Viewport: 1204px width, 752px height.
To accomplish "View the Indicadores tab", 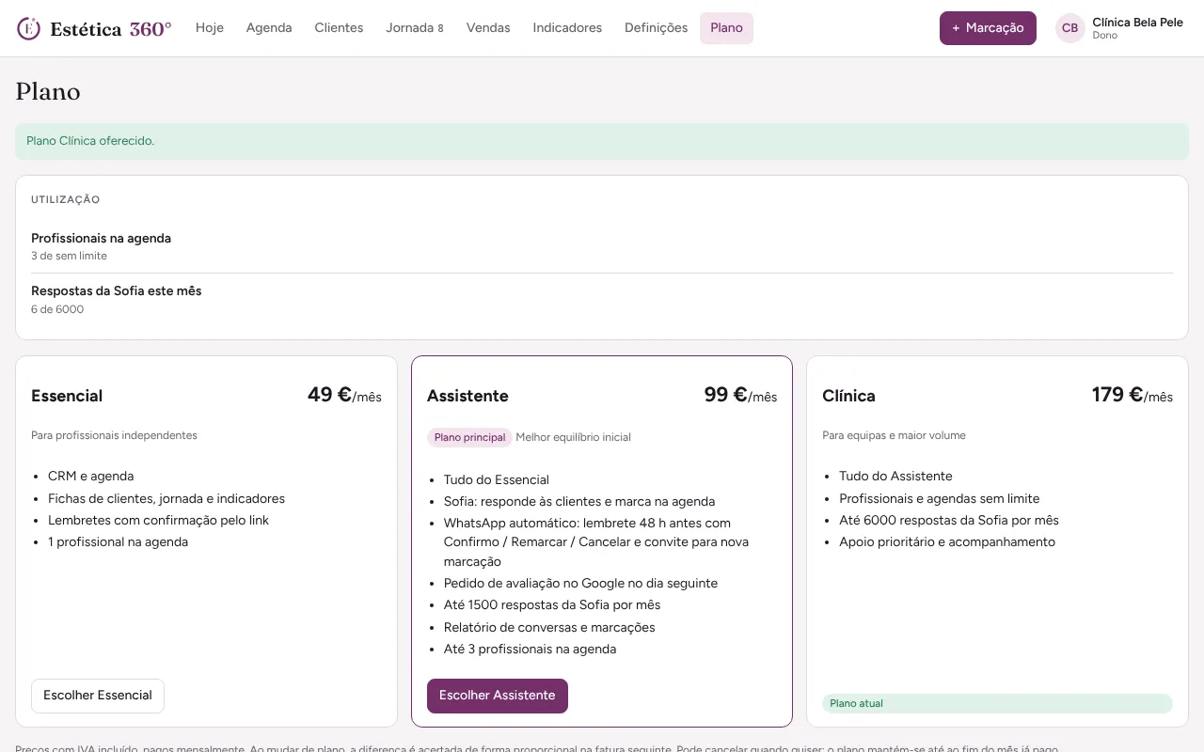I will pyautogui.click(x=567, y=28).
